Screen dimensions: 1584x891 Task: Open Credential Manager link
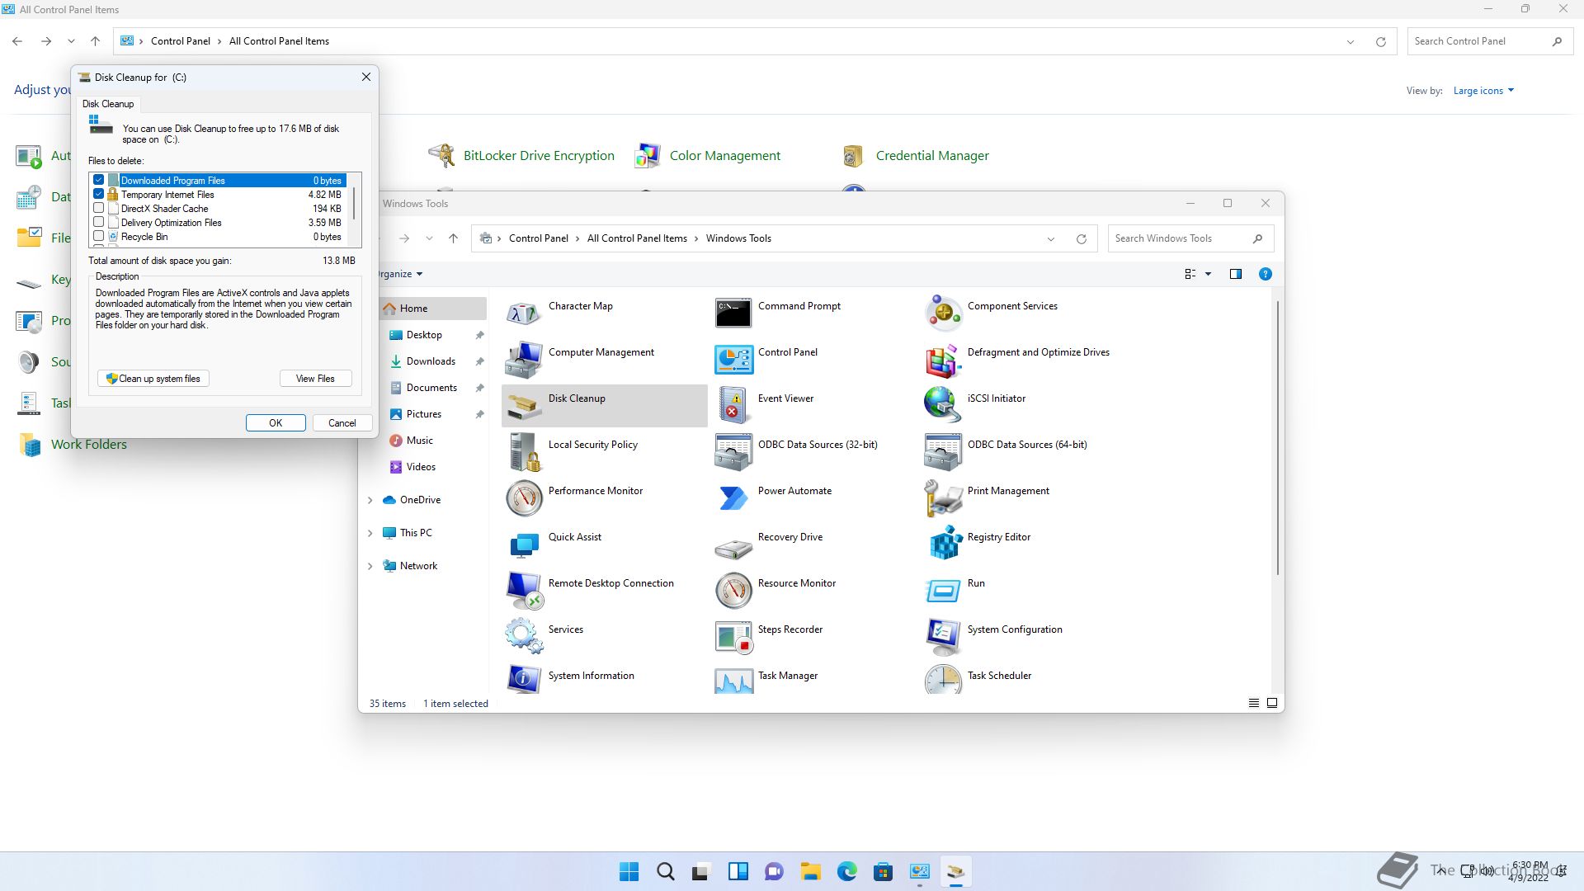click(x=932, y=156)
